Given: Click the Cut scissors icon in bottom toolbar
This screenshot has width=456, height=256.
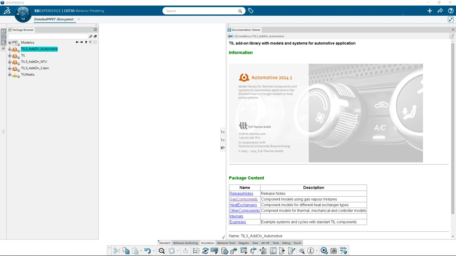Looking at the screenshot, I should point(117,251).
